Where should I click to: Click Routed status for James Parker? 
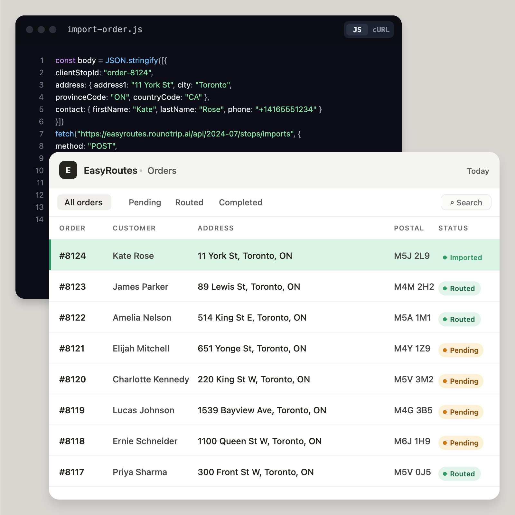(x=459, y=288)
